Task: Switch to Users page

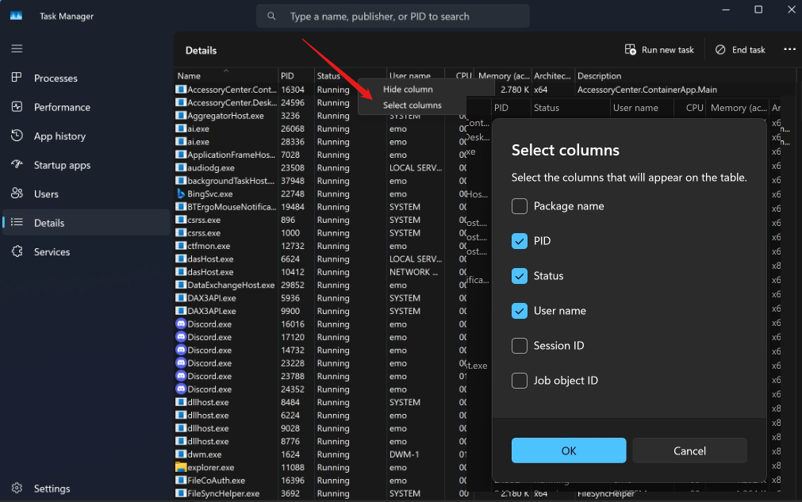Action: coord(46,194)
